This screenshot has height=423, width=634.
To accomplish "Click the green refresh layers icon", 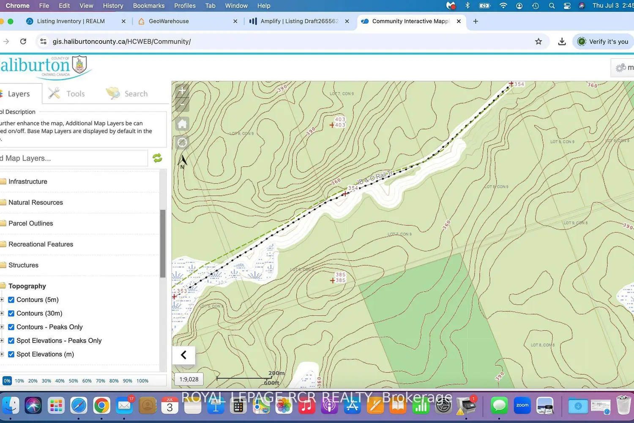I will point(157,158).
